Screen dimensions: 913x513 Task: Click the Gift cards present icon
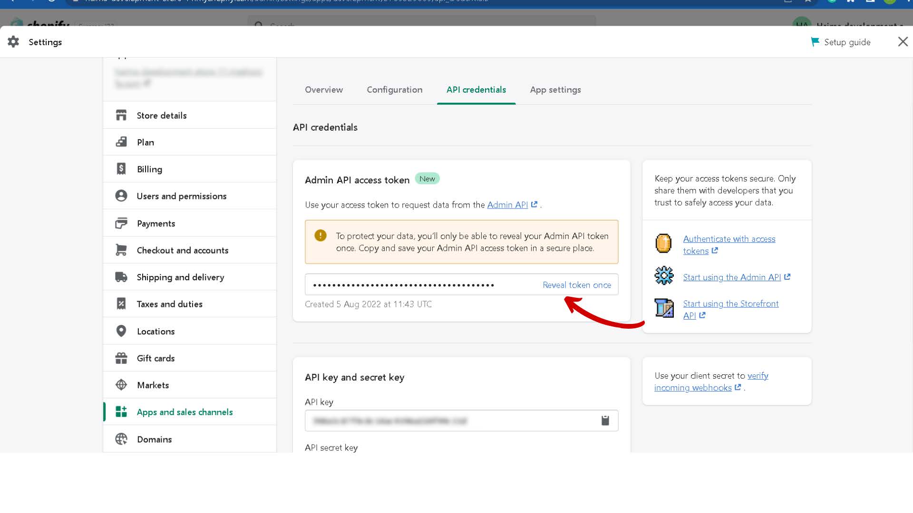coord(121,358)
